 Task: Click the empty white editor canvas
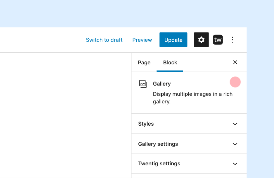(65, 115)
